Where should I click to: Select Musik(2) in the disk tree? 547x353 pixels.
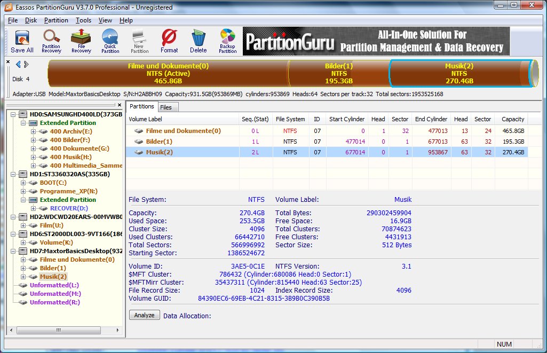point(53,277)
